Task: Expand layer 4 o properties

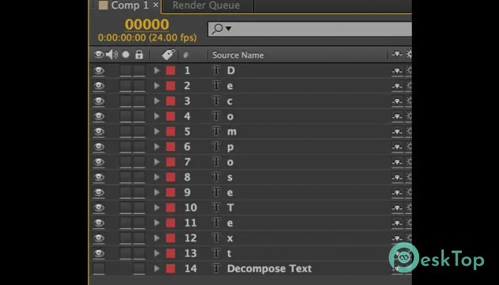Action: pyautogui.click(x=157, y=116)
